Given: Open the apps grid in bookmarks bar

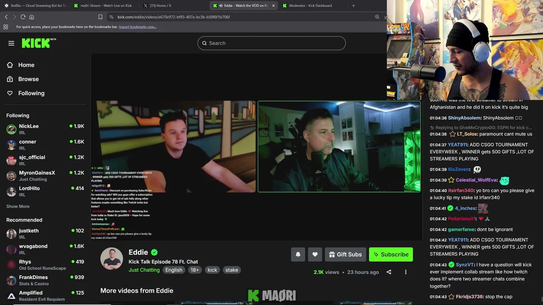Looking at the screenshot, I should [x=6, y=27].
